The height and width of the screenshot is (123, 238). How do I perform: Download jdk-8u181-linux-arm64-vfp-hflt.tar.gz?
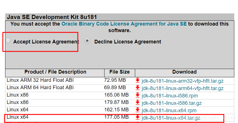(182, 88)
